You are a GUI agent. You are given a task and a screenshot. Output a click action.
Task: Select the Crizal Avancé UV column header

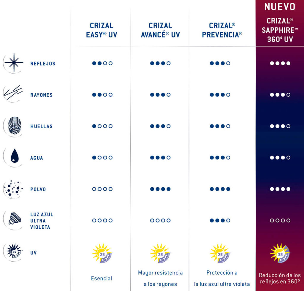point(160,30)
